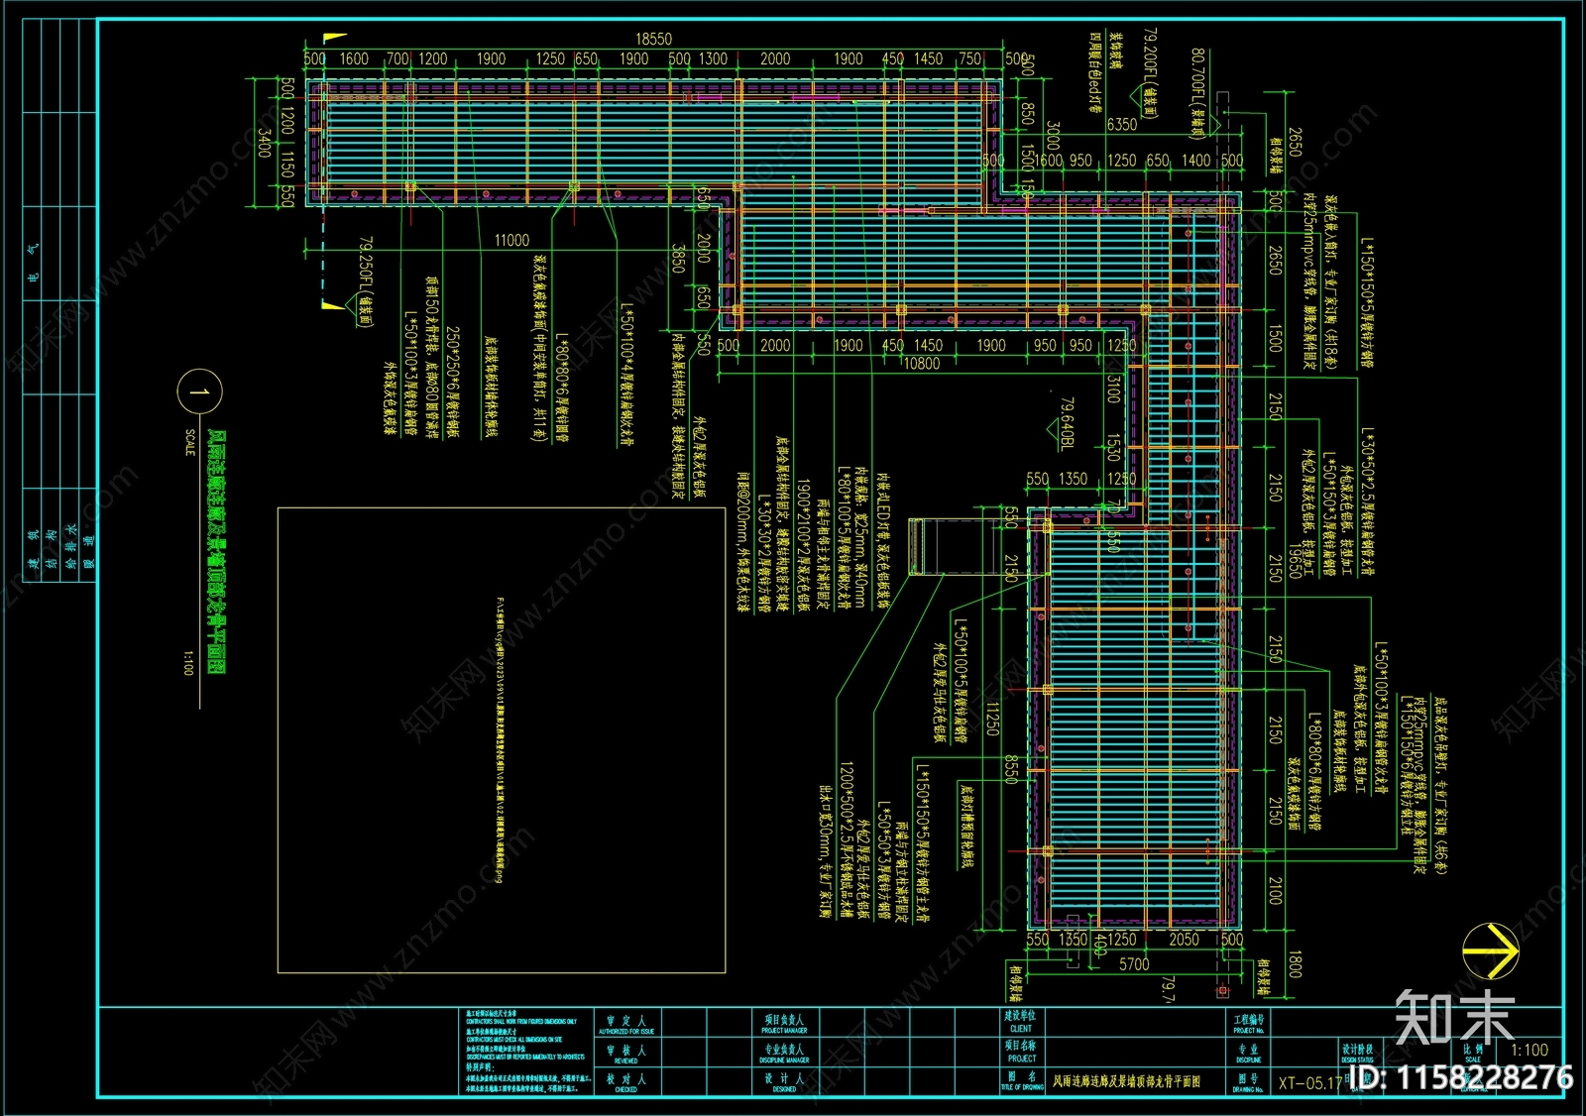Click the L*150*150*5 steel tube annotation
Viewport: 1586px width, 1116px height.
point(1368,303)
